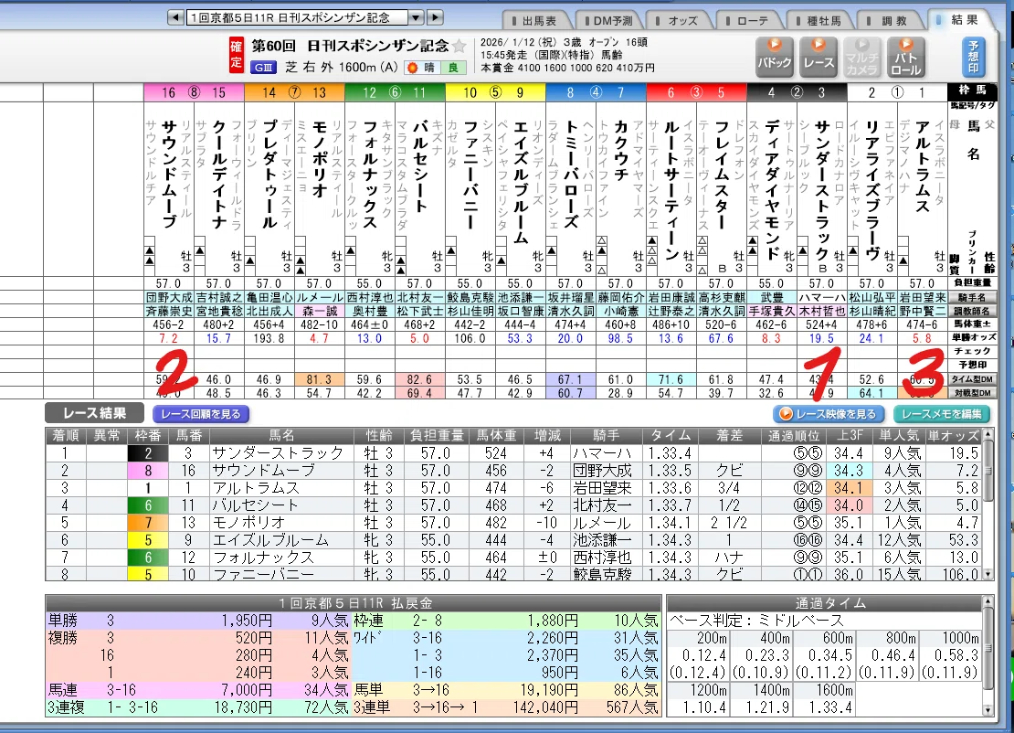1014x733 pixels.
Task: Click the 単勝 payout 1,950円
Action: [247, 621]
